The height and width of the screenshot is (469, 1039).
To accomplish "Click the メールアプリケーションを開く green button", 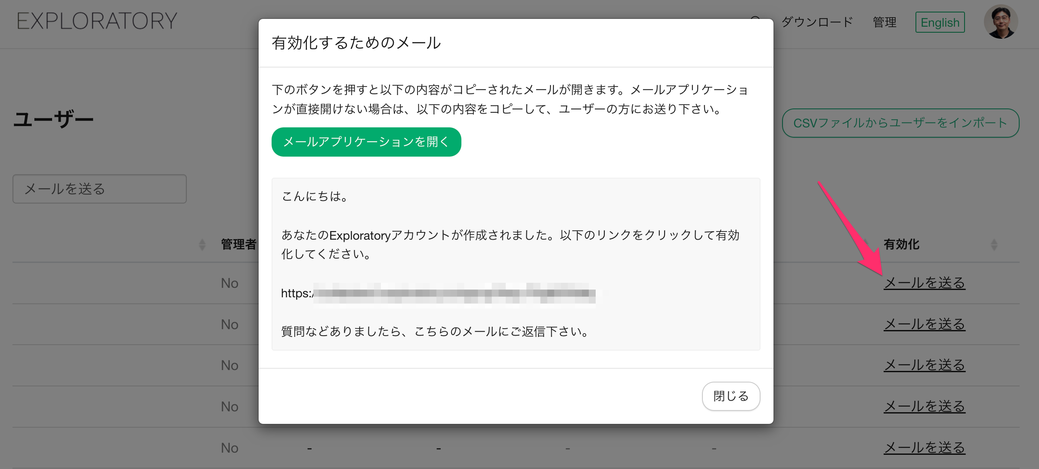I will click(366, 142).
